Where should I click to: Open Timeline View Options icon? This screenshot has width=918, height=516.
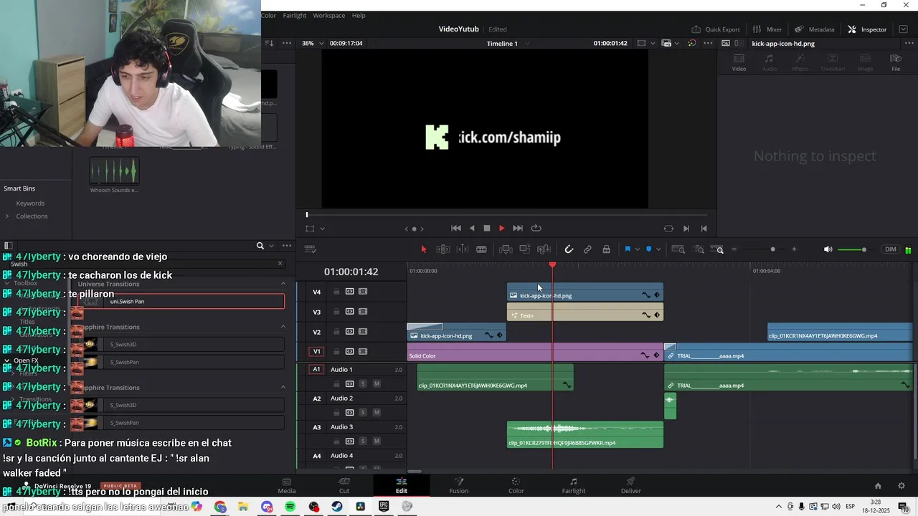[x=311, y=249]
